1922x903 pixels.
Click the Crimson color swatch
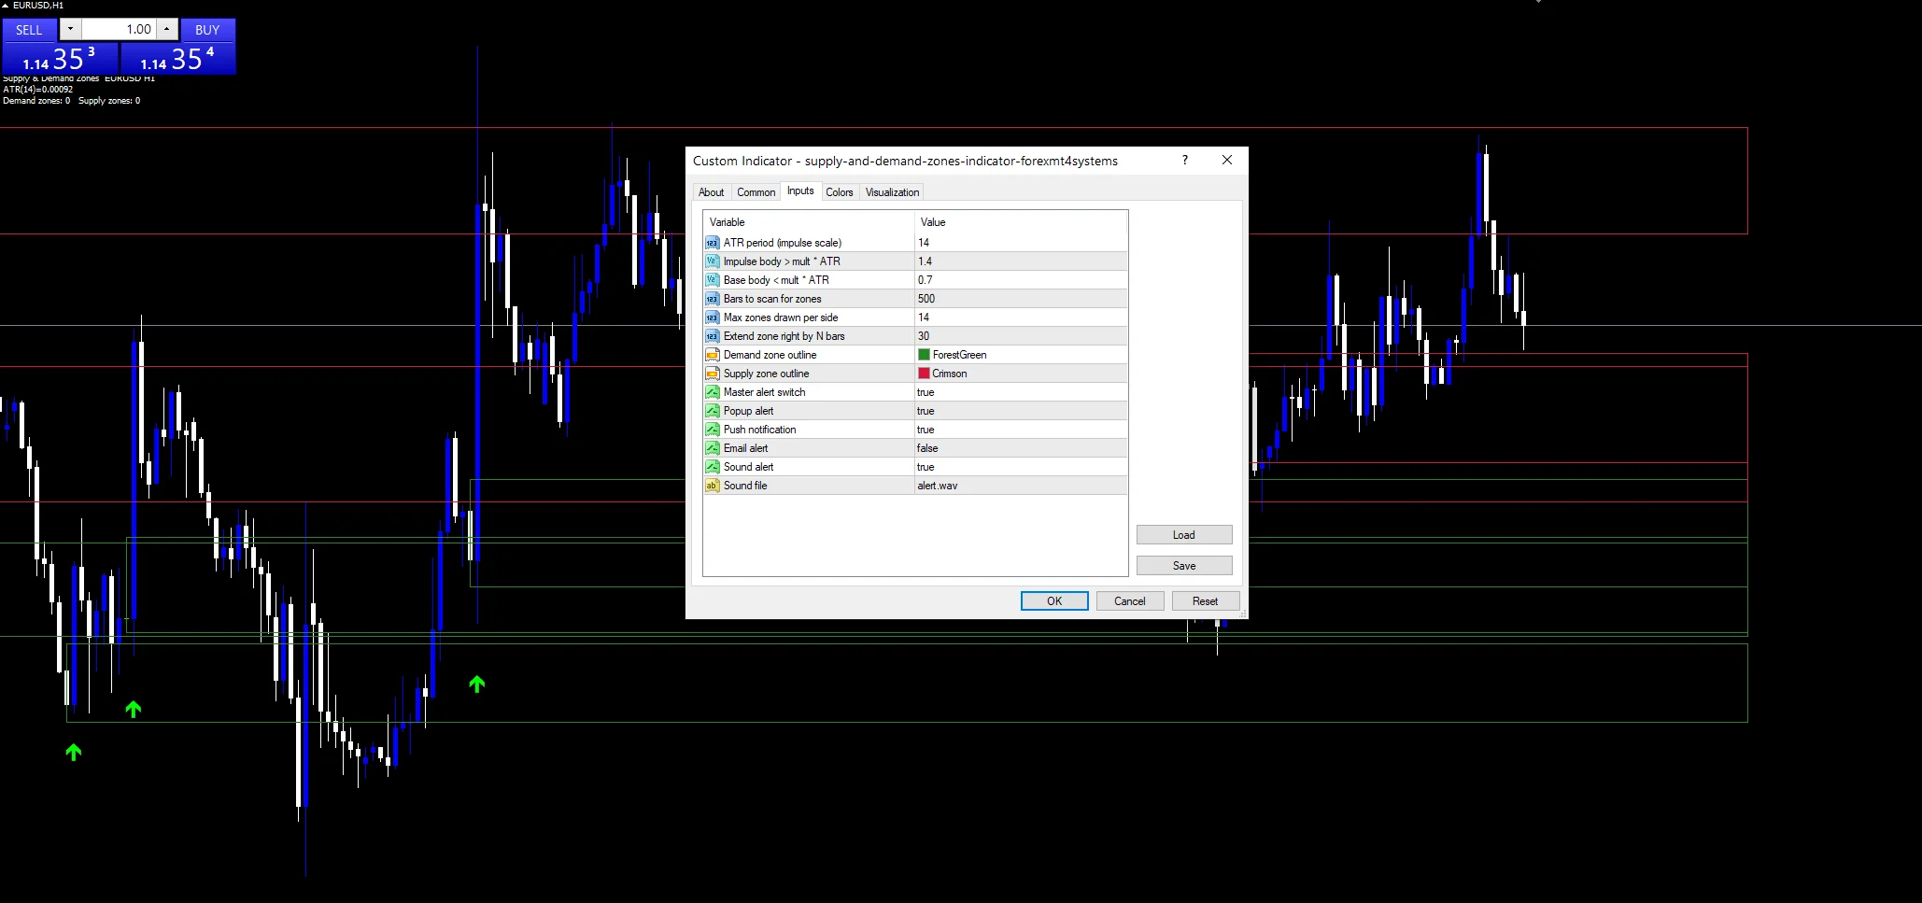924,374
